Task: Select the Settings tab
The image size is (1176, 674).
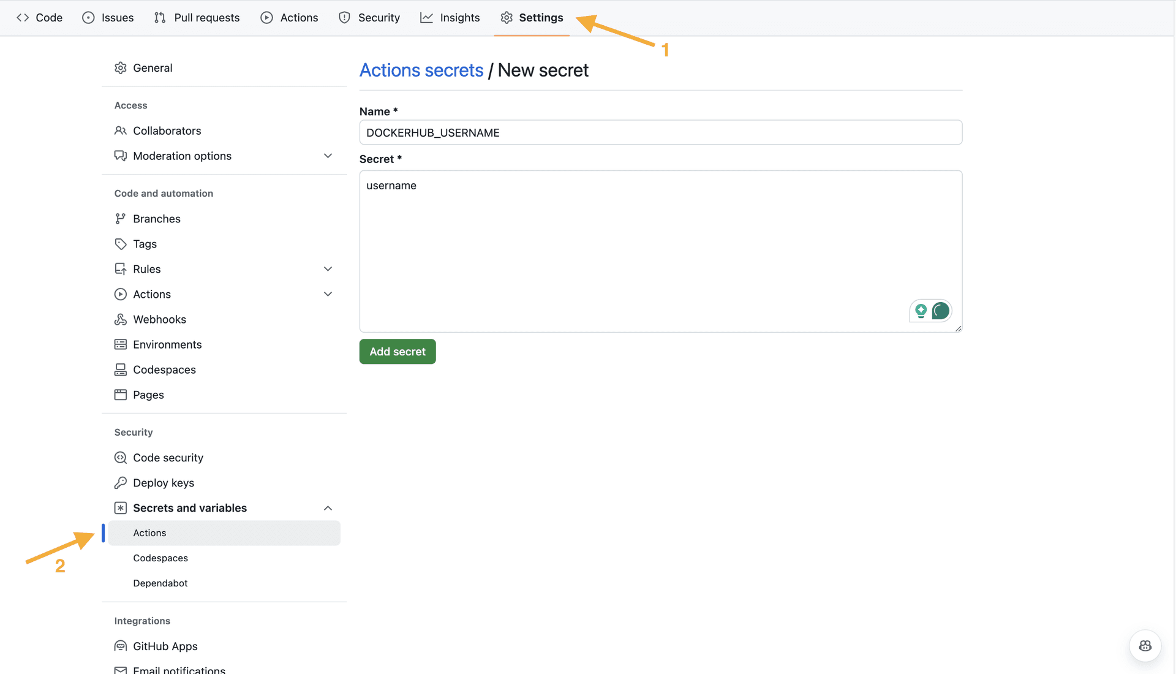Action: click(x=532, y=18)
